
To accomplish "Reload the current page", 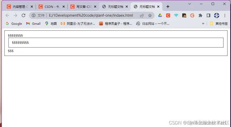I will pos(23,15).
